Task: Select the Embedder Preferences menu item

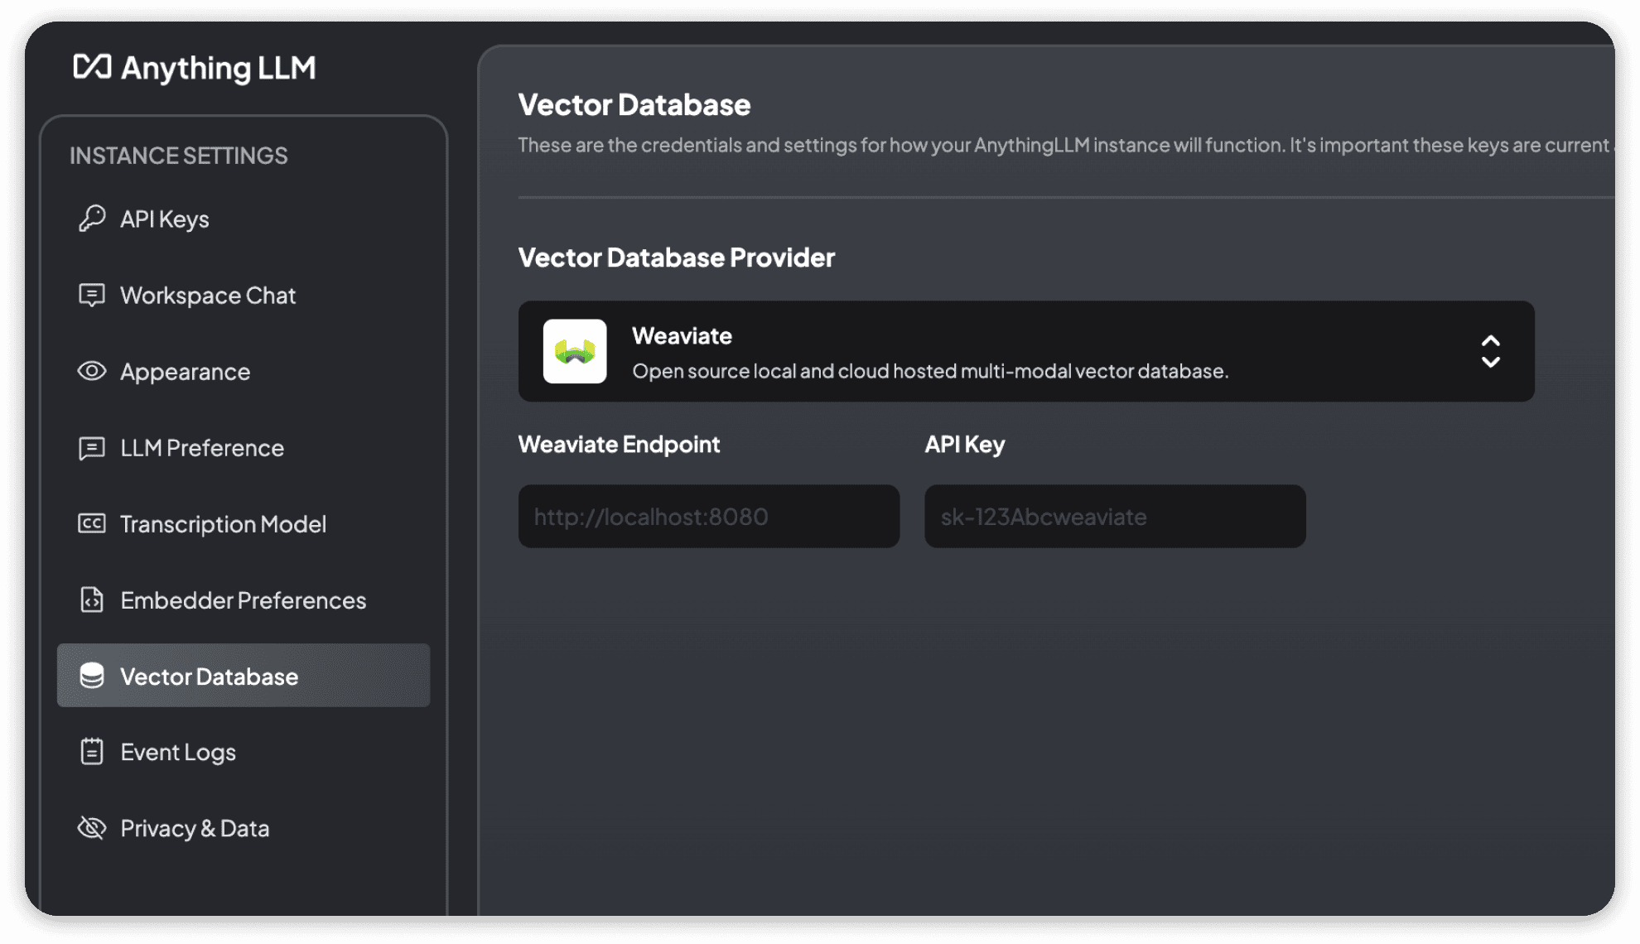Action: [x=243, y=600]
